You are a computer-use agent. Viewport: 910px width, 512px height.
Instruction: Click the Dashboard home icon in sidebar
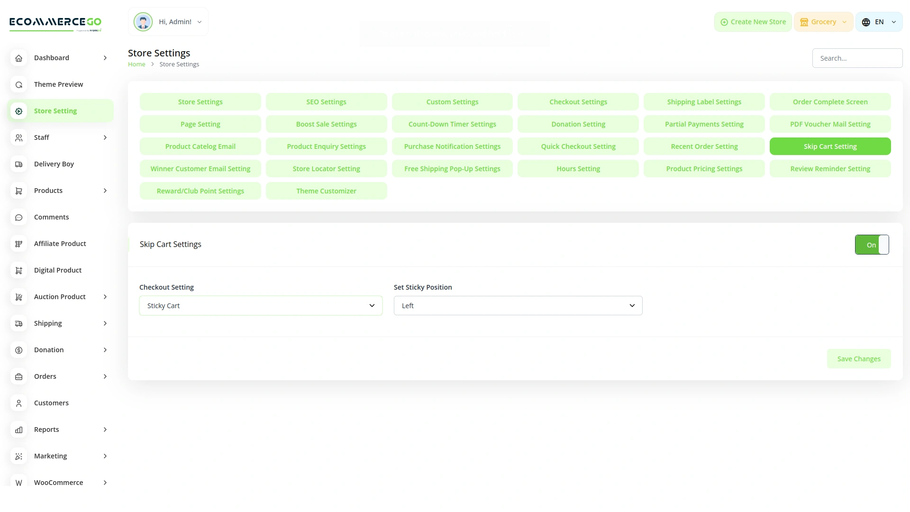(18, 58)
